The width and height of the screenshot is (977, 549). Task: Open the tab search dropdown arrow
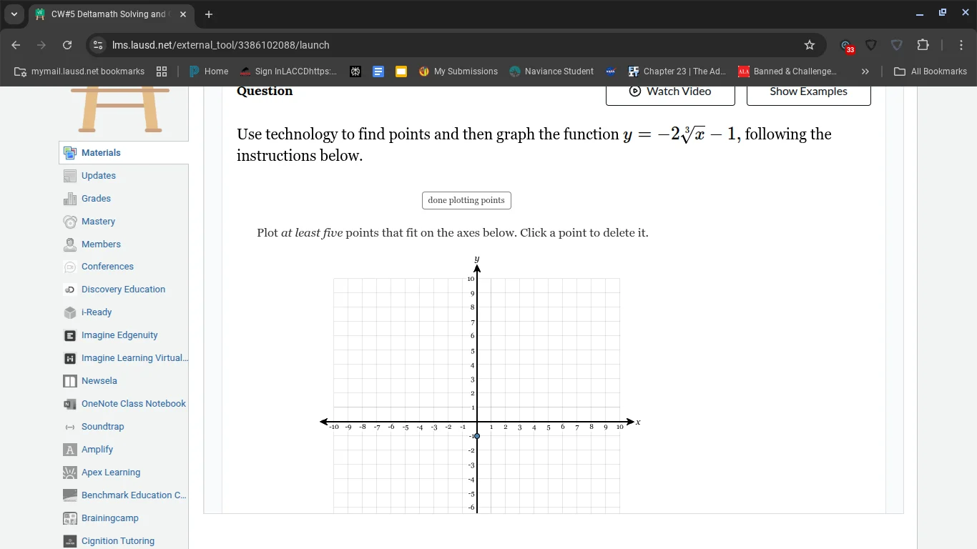14,14
